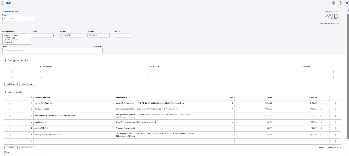Image resolution: width=349 pixels, height=156 pixels.
Task: Open the Supplier dropdown
Action: coord(33,19)
